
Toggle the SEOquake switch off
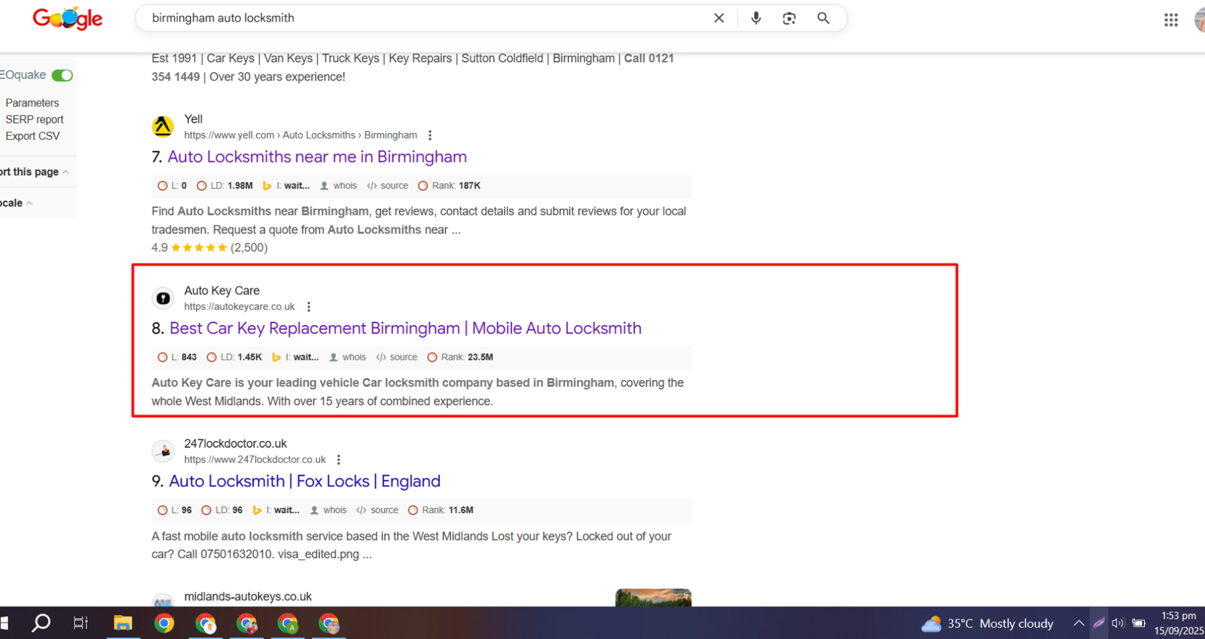(x=63, y=75)
